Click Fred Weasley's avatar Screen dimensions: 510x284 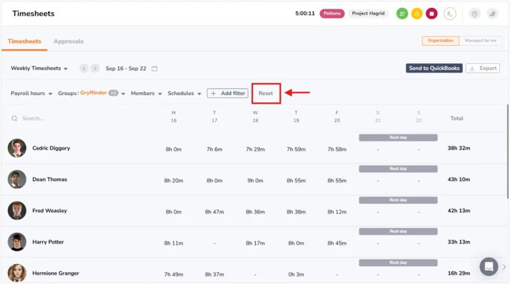coord(17,211)
